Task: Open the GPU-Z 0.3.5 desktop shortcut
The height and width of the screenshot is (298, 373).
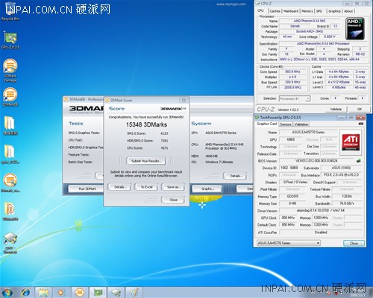Action: click(10, 39)
